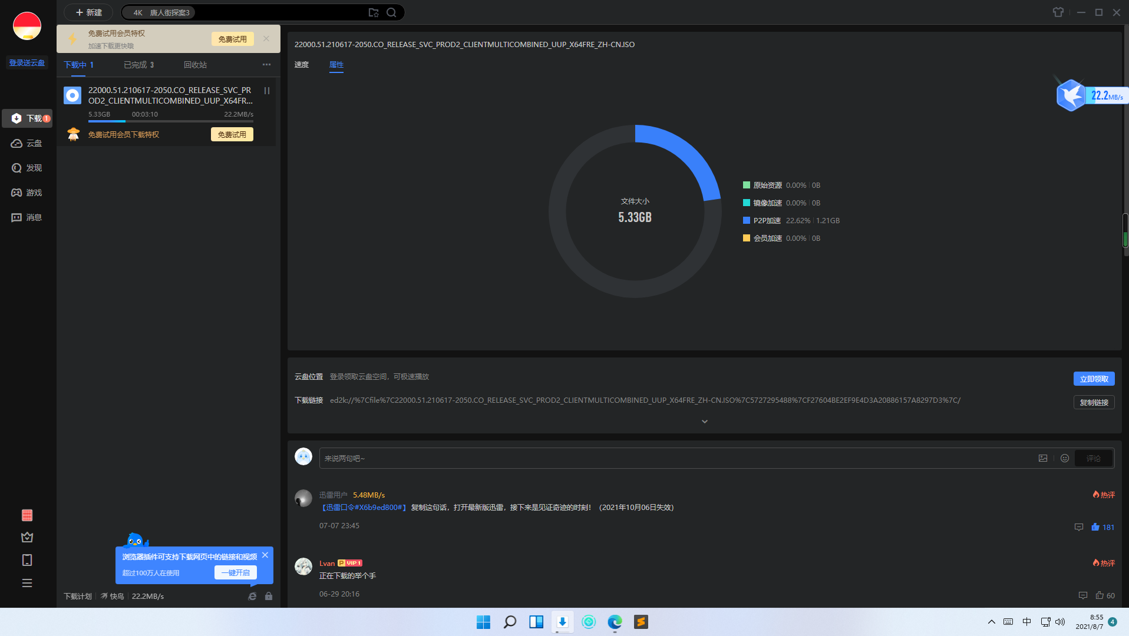The image size is (1129, 636).
Task: Open the 发现 discover page
Action: pos(27,168)
